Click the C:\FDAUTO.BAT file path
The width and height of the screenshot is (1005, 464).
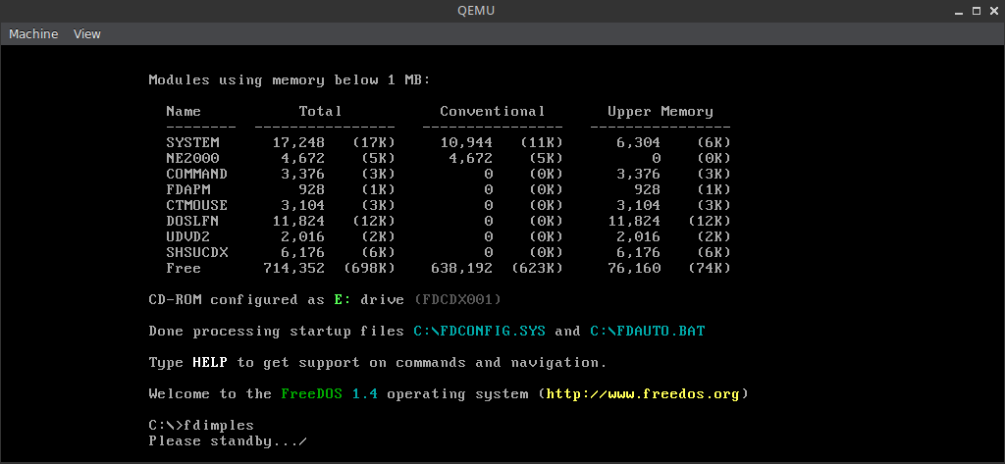pos(648,331)
